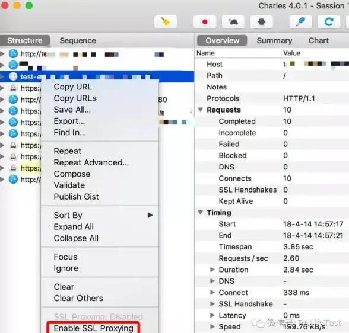Select the highlighted test-e host row
The image size is (349, 333).
pyautogui.click(x=97, y=76)
